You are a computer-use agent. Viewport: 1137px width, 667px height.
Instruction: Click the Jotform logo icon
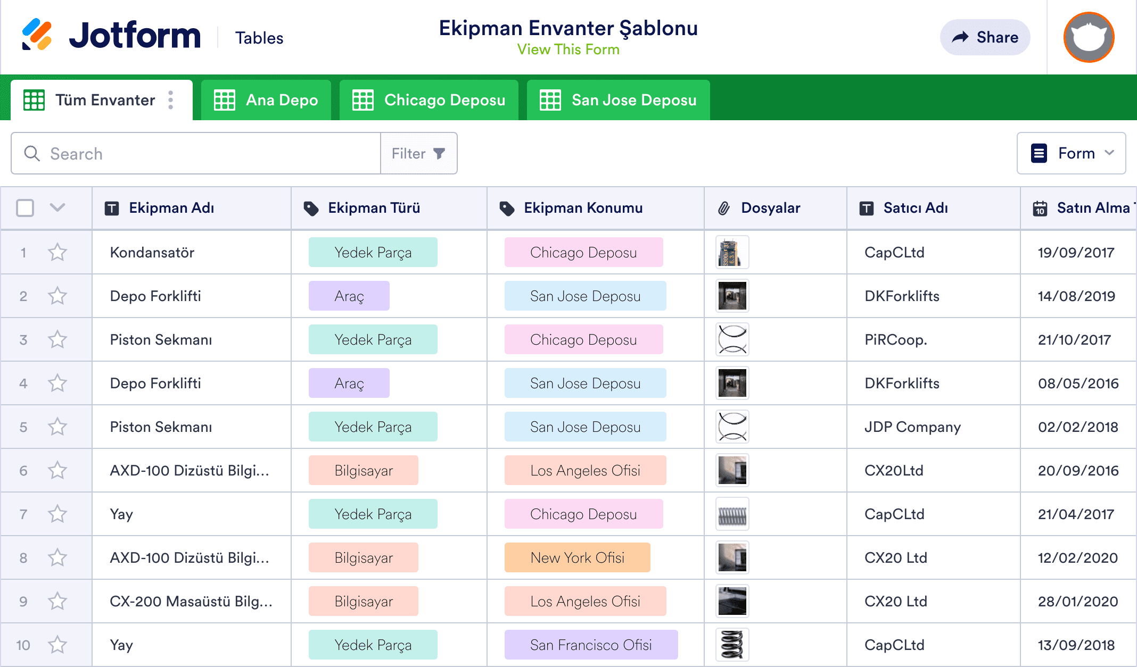(37, 35)
